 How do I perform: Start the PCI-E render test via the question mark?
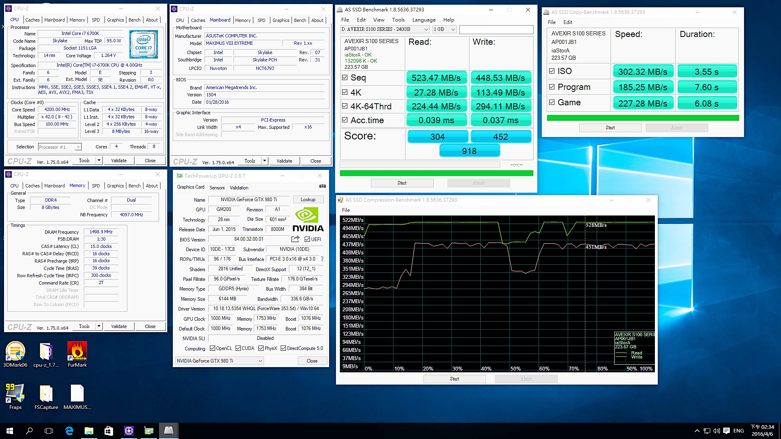pos(322,259)
